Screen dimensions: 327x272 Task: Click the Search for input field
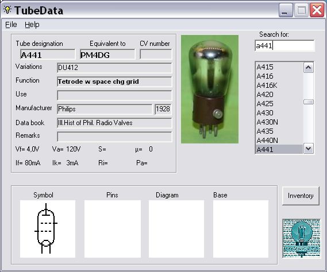click(284, 45)
